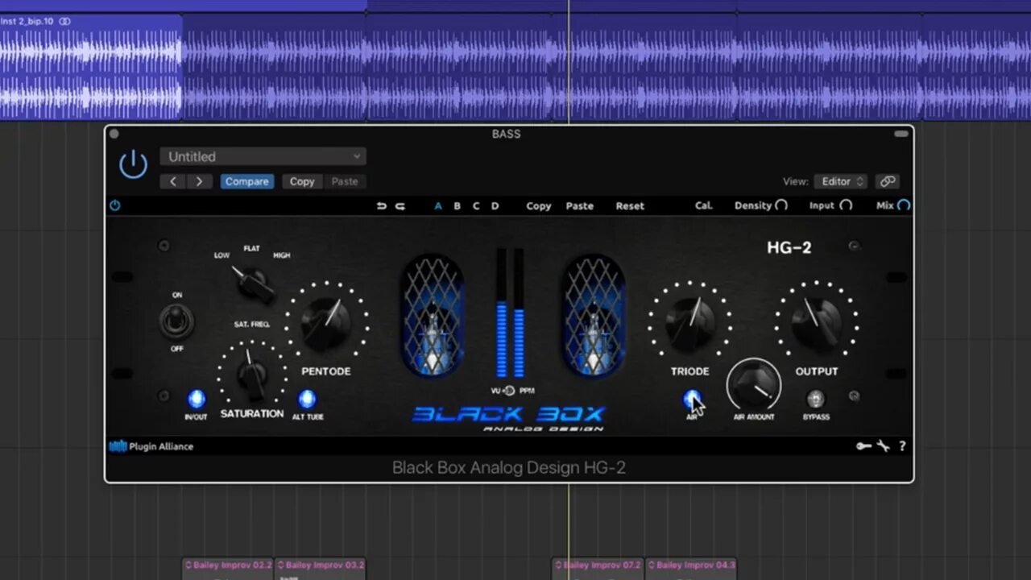The image size is (1031, 580).
Task: Open the View Editor selector
Action: coord(839,181)
